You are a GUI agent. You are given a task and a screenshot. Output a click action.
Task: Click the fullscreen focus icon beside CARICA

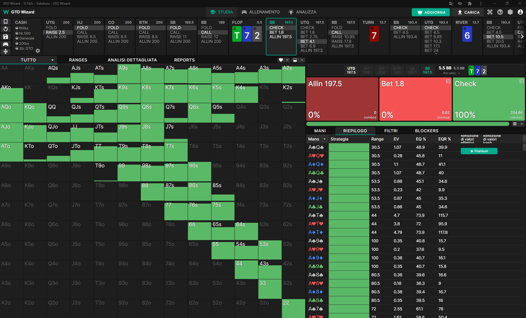(490, 12)
